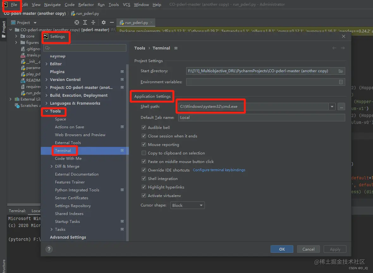The width and height of the screenshot is (373, 273).
Task: Click the collapse all icon in Project toolbar
Action: click(93, 22)
